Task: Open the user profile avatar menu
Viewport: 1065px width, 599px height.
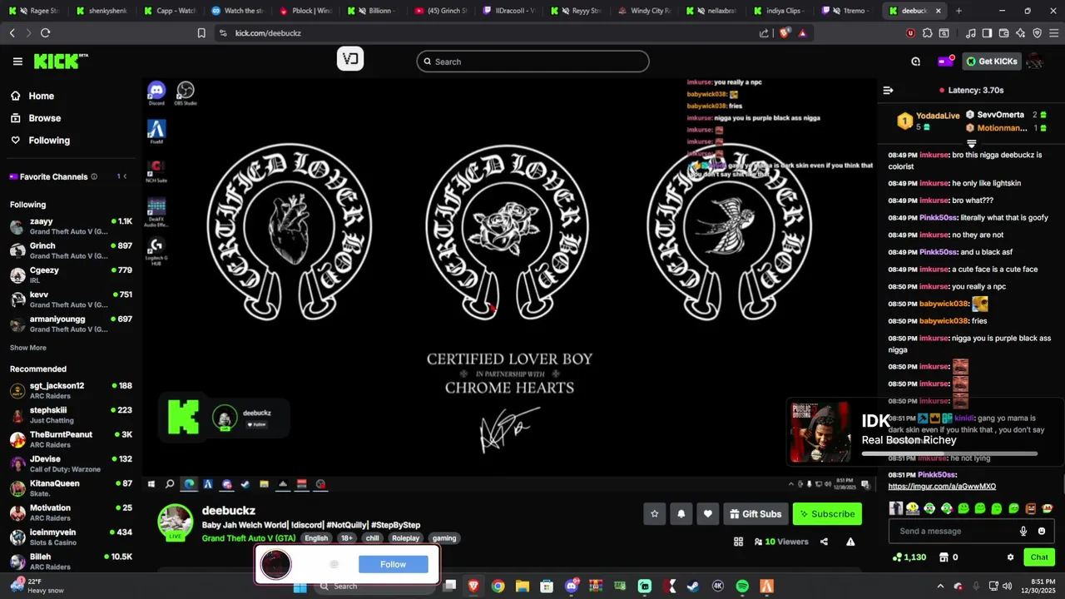Action: [x=1035, y=62]
